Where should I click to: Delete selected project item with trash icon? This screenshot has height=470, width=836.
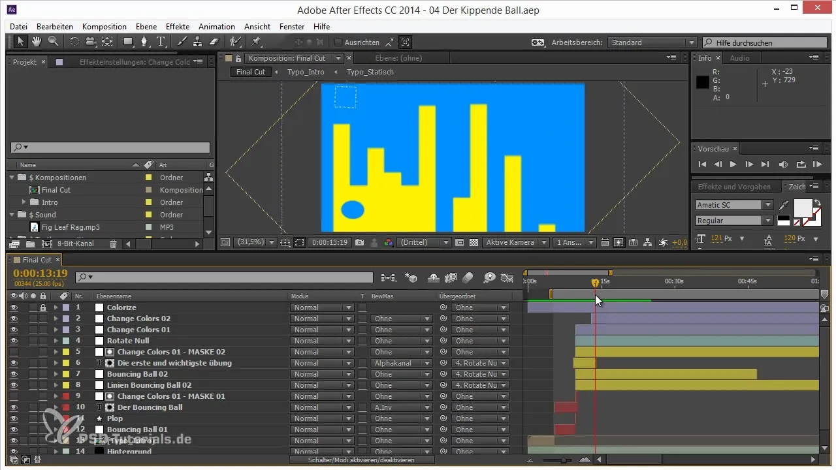(113, 243)
